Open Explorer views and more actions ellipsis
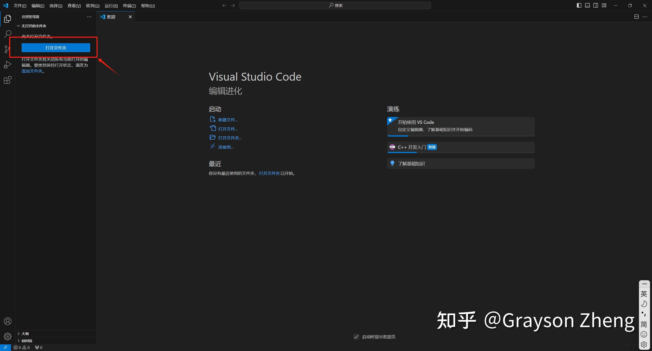652x351 pixels. 89,17
